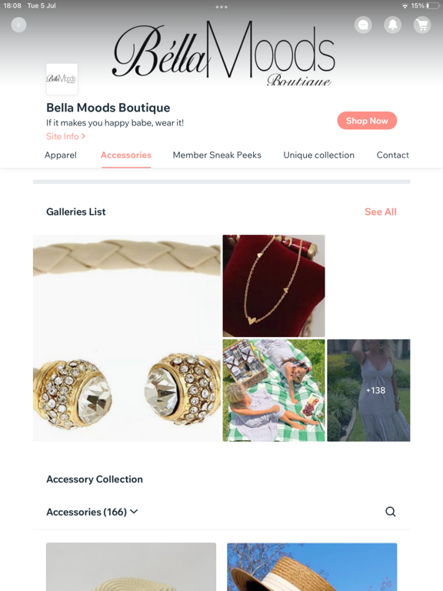Tap the profile avatar icon
Image resolution: width=443 pixels, height=591 pixels.
[x=18, y=25]
